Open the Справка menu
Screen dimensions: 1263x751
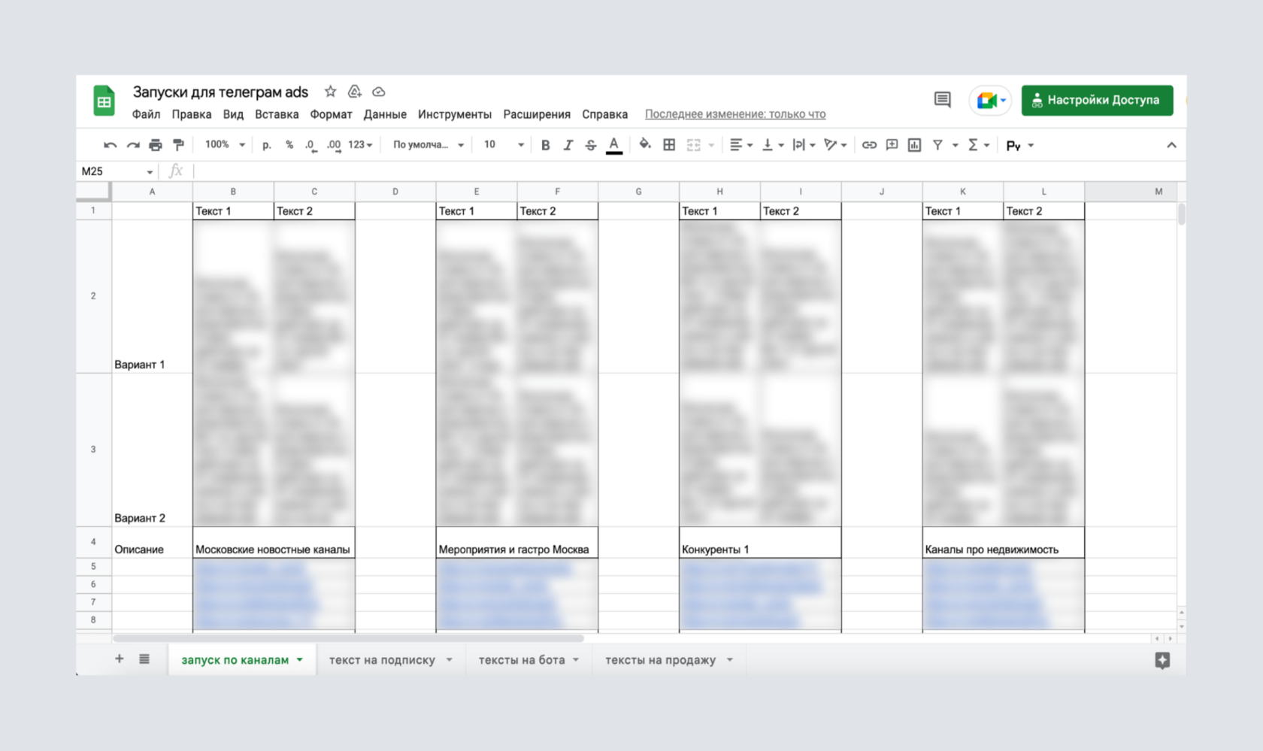[604, 114]
